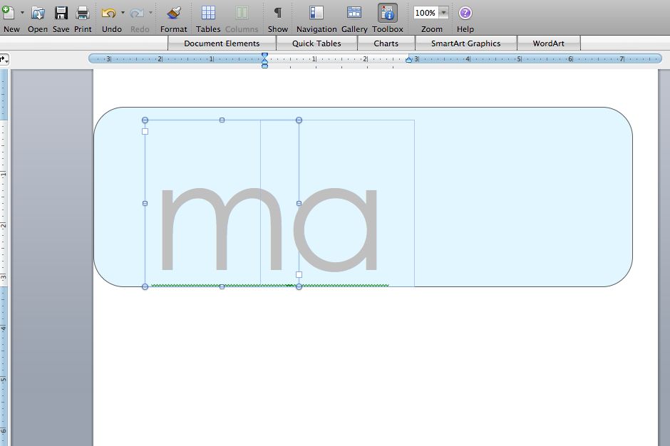Screen dimensions: 670x446
Task: Open the Toolbox
Action: tap(387, 13)
